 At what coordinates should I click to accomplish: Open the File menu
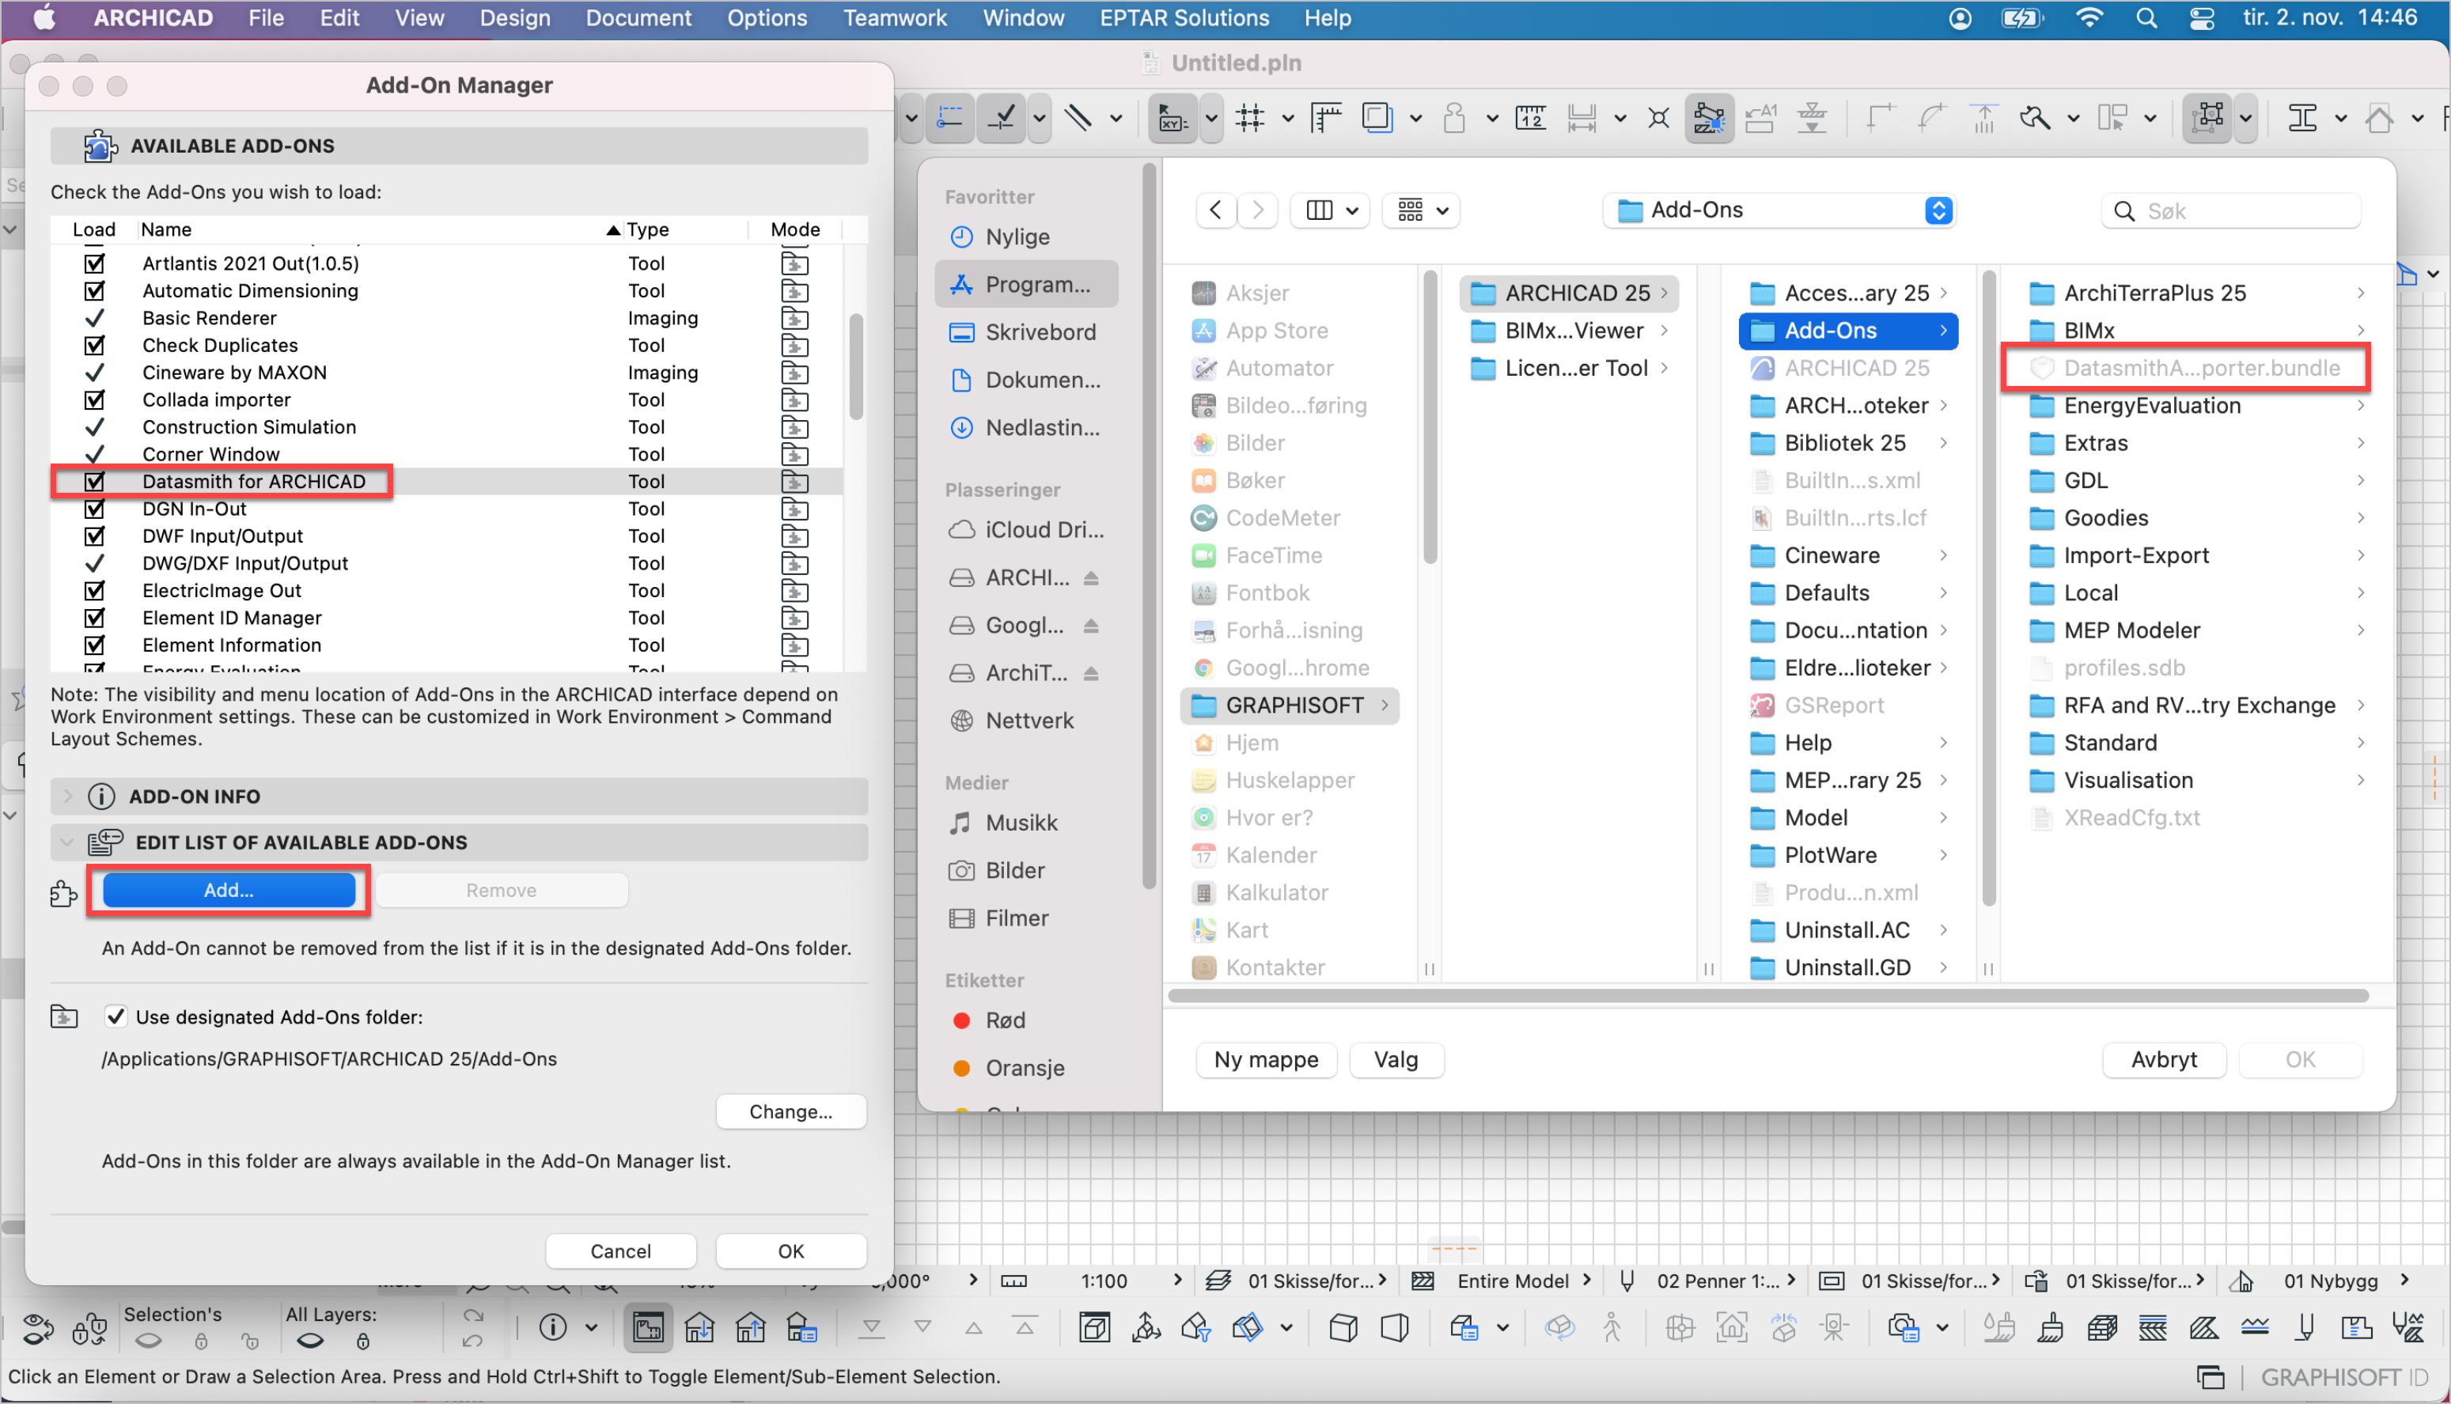(x=265, y=18)
